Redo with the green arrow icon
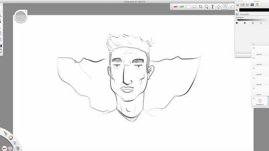The width and height of the screenshot is (269, 151). tap(182, 7)
